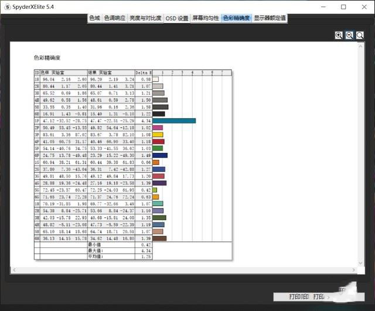
Task: Click the vertical scrollbar down arrow
Action: pyautogui.click(x=360, y=263)
